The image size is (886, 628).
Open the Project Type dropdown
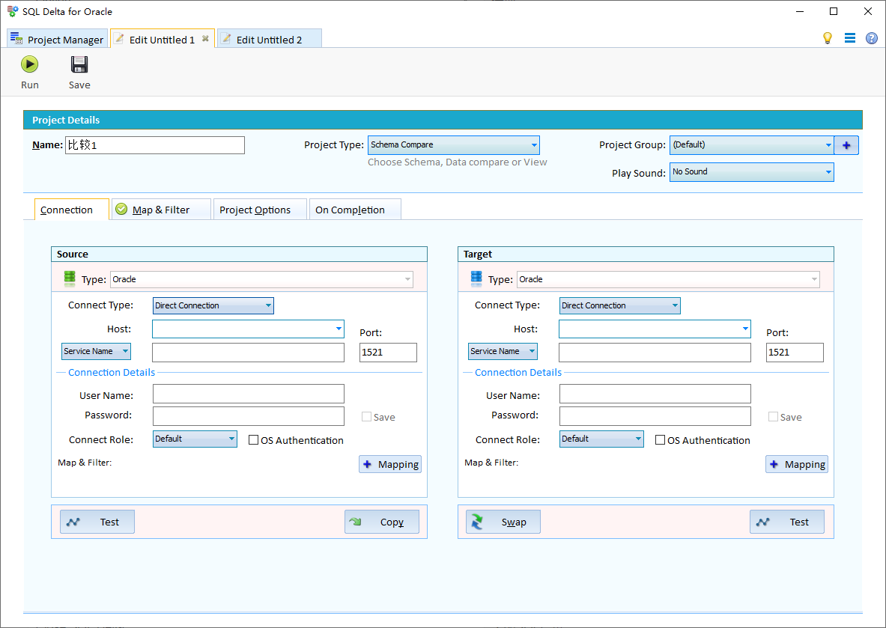pyautogui.click(x=454, y=145)
